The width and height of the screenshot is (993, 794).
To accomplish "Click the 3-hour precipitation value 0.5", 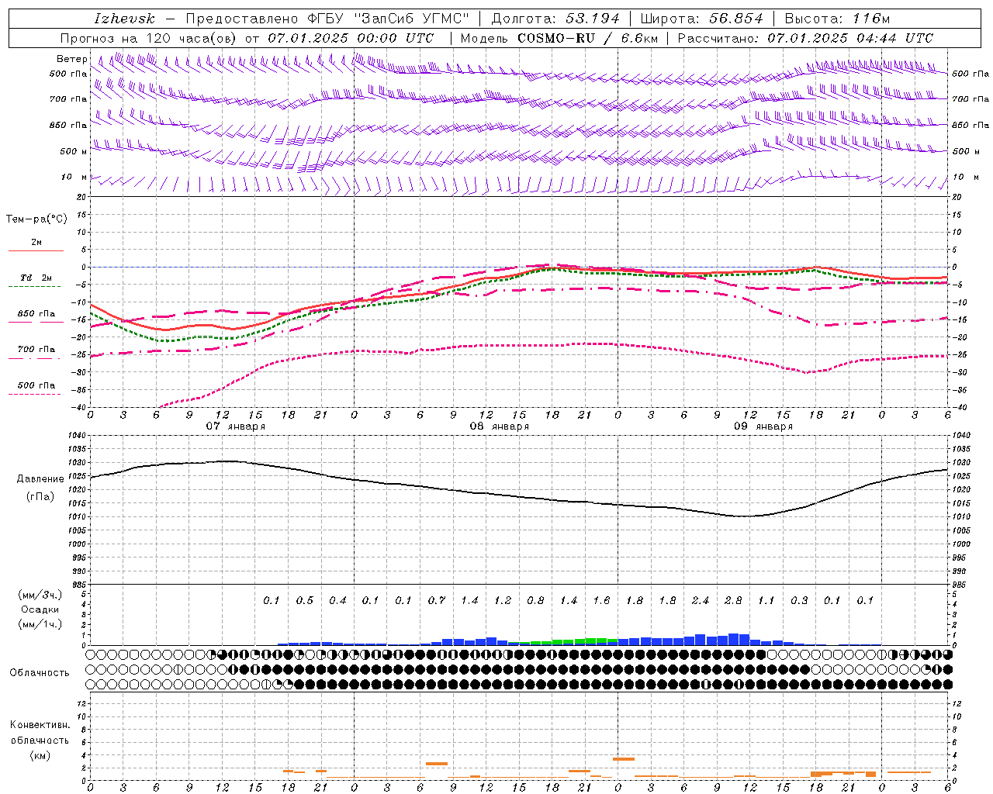I will click(304, 601).
